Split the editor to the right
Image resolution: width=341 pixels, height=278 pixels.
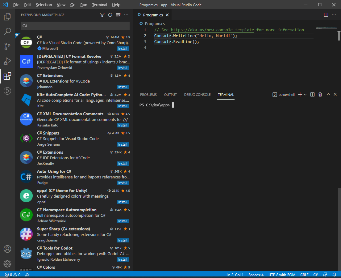pyautogui.click(x=326, y=15)
